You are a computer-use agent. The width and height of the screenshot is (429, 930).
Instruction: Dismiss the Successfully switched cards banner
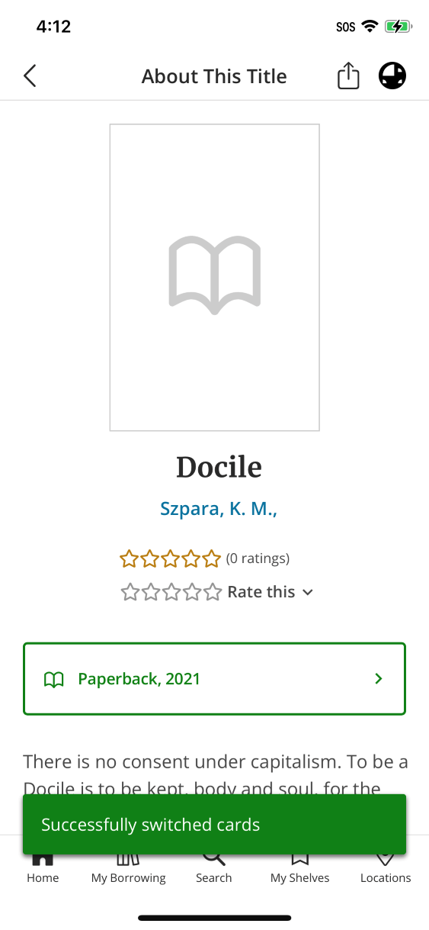[x=214, y=825]
